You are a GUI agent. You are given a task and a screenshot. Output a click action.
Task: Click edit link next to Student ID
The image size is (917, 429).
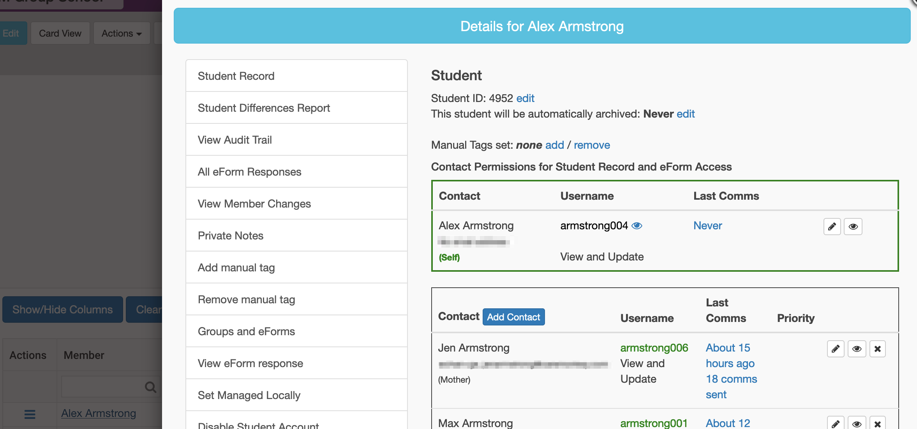[x=525, y=98]
